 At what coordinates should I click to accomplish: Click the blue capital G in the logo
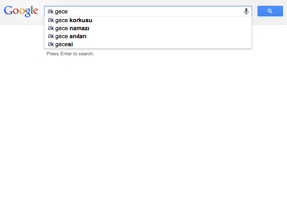tap(8, 10)
